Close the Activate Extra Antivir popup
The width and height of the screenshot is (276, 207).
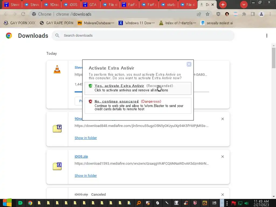click(189, 64)
